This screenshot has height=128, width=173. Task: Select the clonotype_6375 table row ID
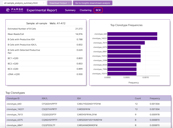[15, 120]
